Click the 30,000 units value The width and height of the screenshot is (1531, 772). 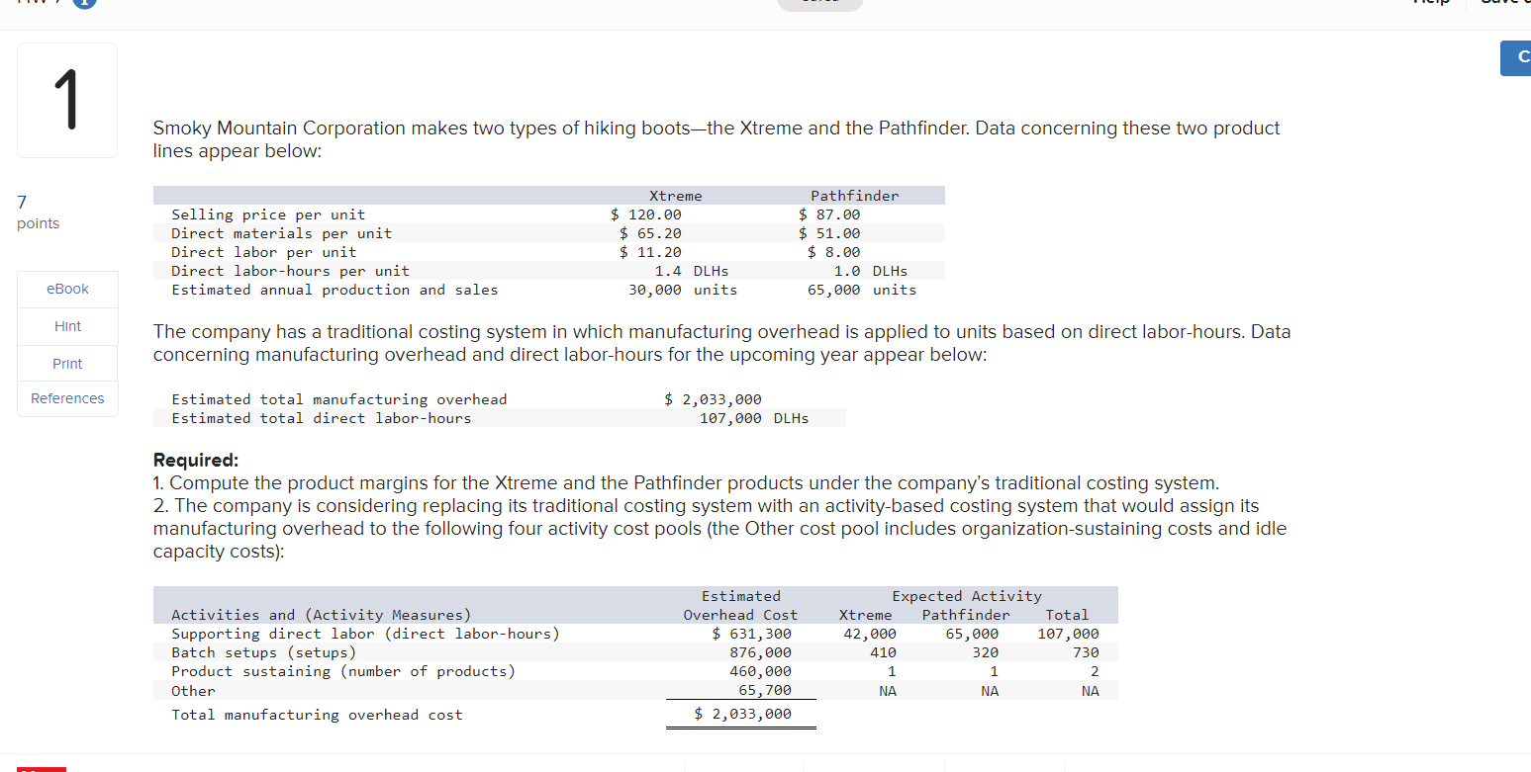683,290
